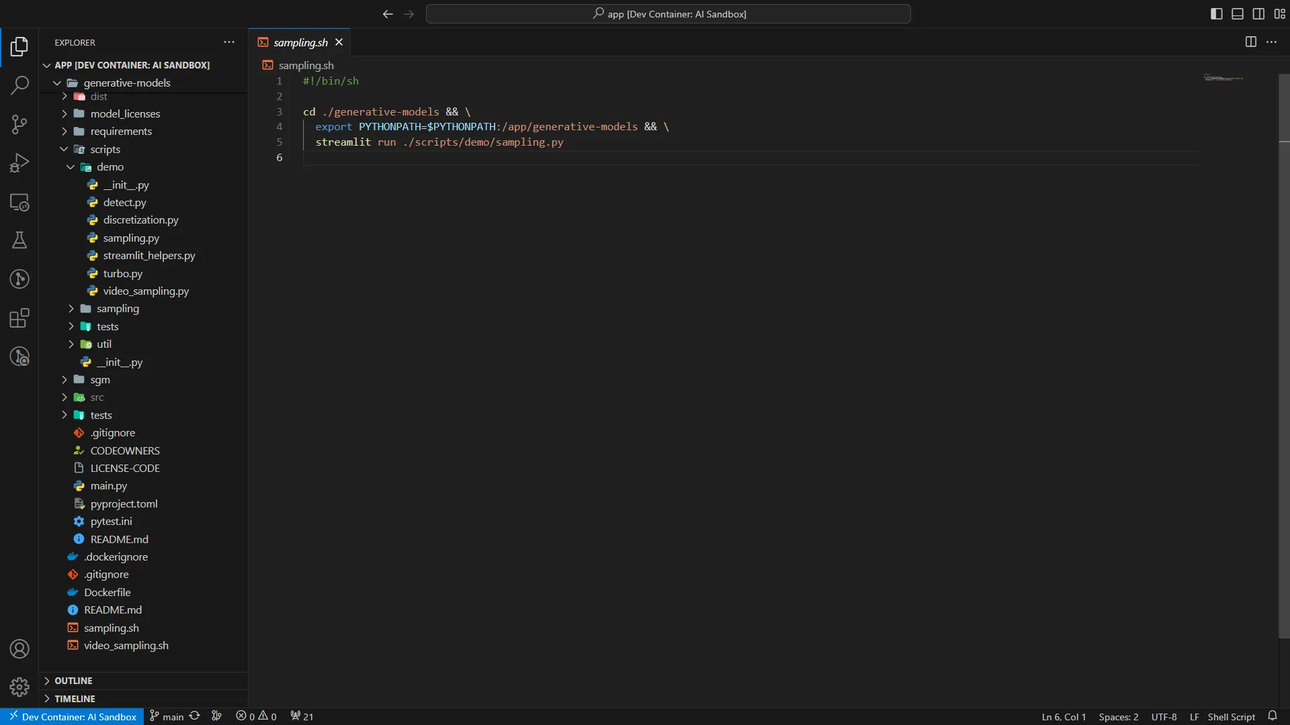The image size is (1290, 725).
Task: Open the Extensions view
Action: pos(19,319)
